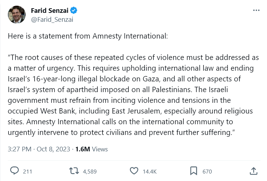Image resolution: width=267 pixels, height=181 pixels.
Task: Open the reply speech bubble icon
Action: pos(14,171)
